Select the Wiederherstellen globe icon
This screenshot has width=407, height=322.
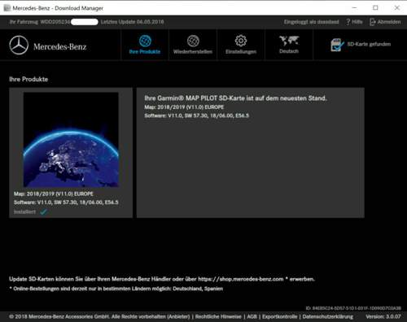(x=193, y=41)
